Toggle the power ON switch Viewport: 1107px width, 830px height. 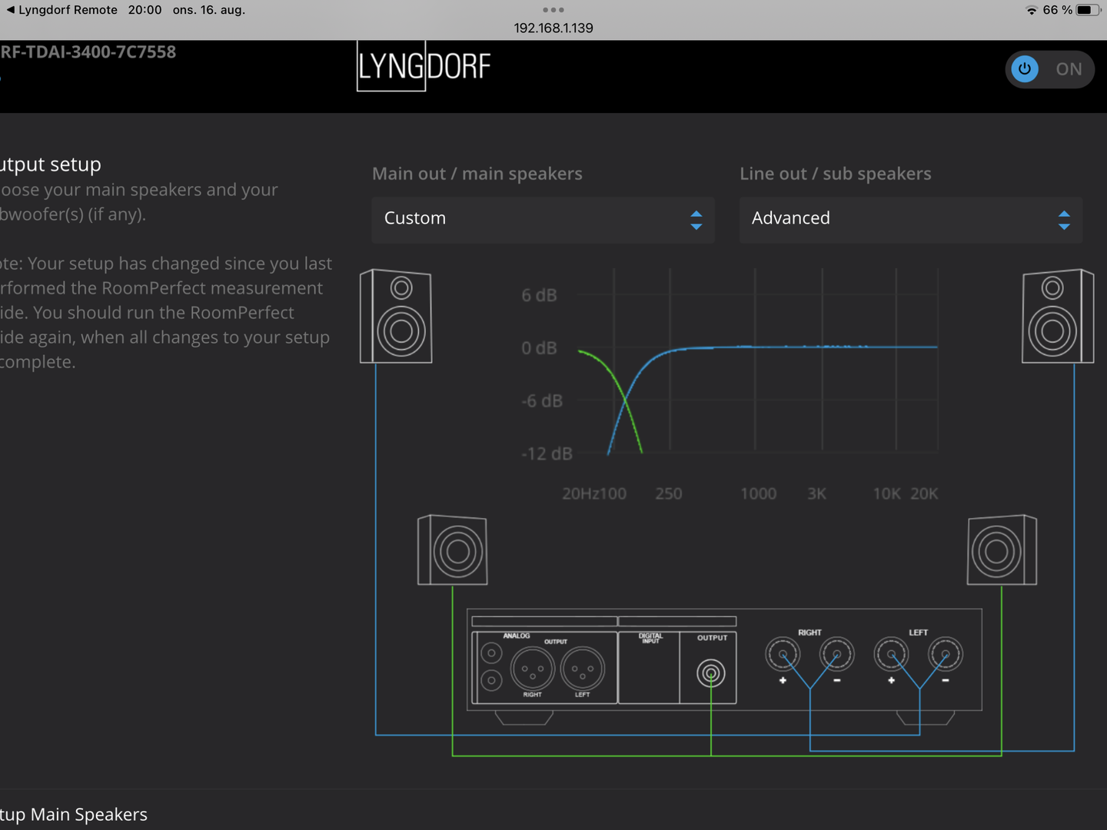click(x=1049, y=69)
